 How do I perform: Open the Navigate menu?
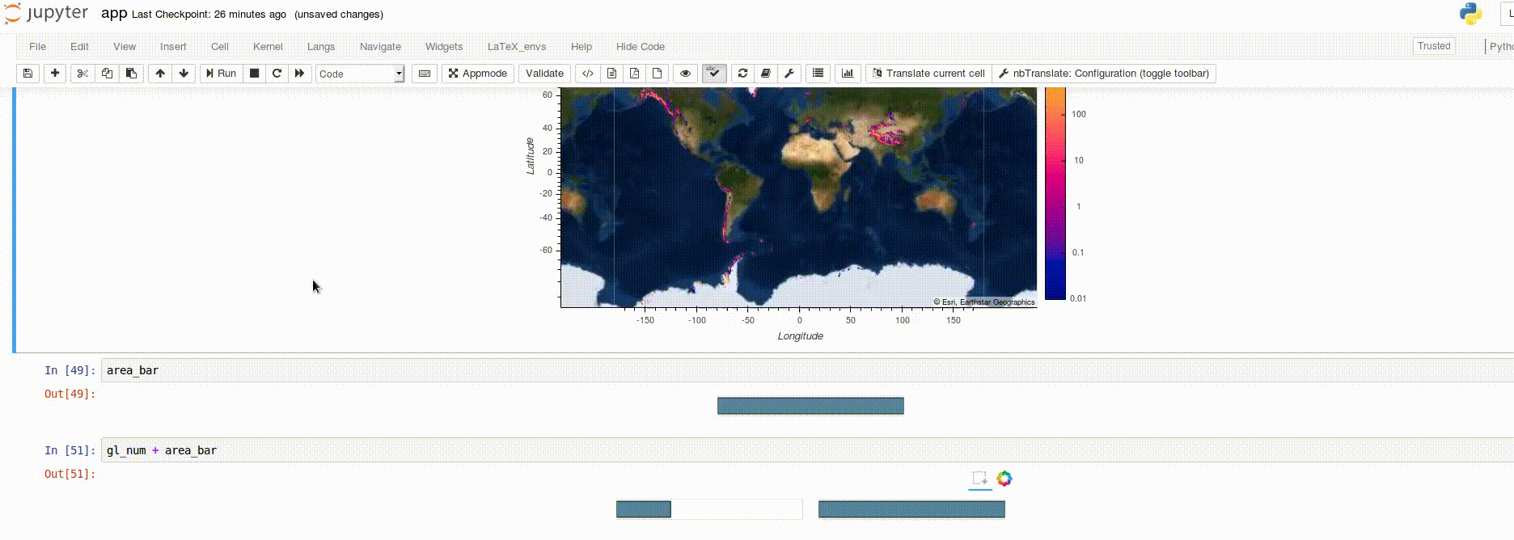pos(380,47)
